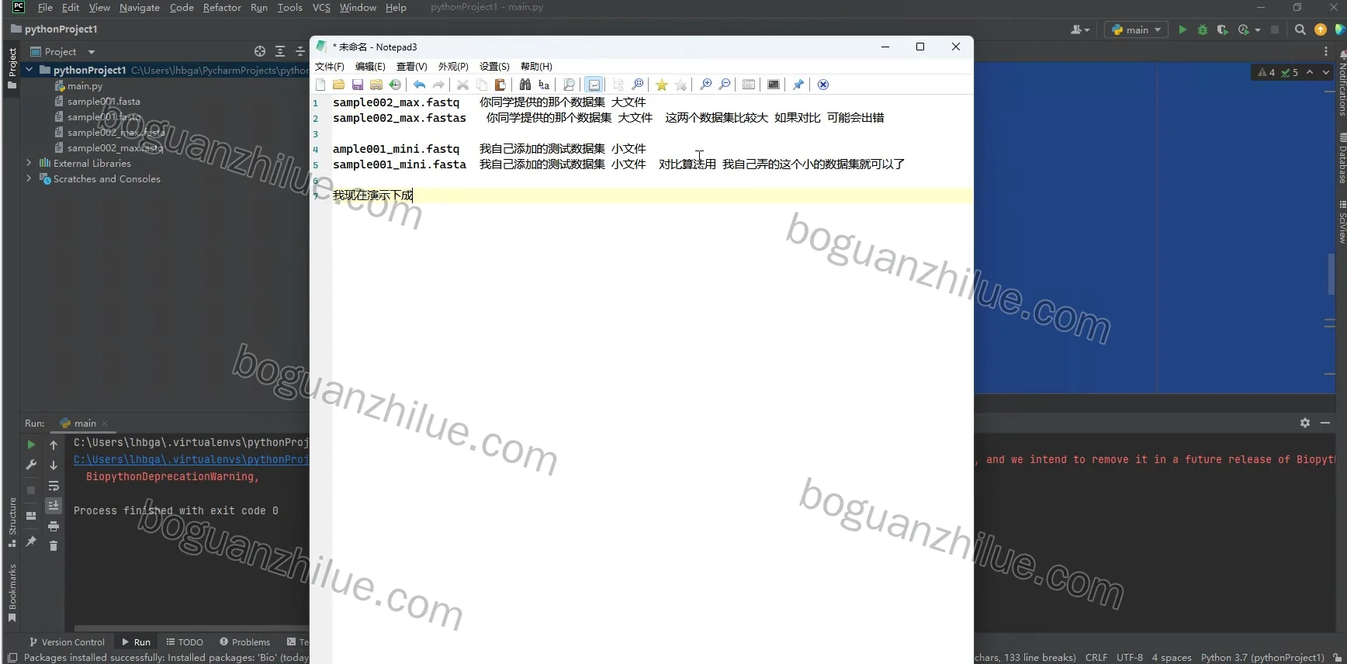Click the Python 3.7 interpreter status widget
Image resolution: width=1347 pixels, height=664 pixels.
1262,657
